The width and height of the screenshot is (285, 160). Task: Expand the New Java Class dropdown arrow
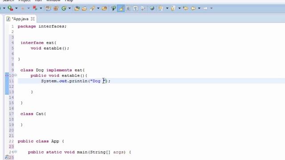point(69,8)
